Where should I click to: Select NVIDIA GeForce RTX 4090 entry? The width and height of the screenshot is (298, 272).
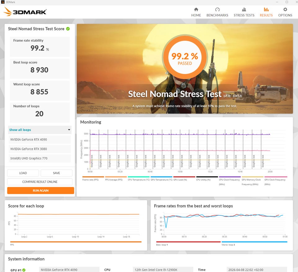tap(40, 140)
